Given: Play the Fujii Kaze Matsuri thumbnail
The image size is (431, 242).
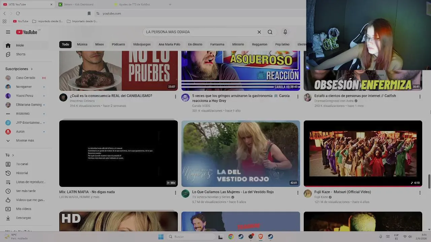Looking at the screenshot, I should point(363,153).
